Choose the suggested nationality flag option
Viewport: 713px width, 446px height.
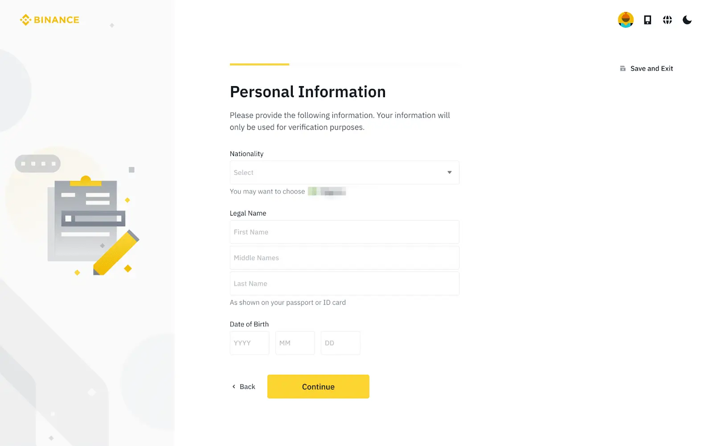click(x=327, y=192)
